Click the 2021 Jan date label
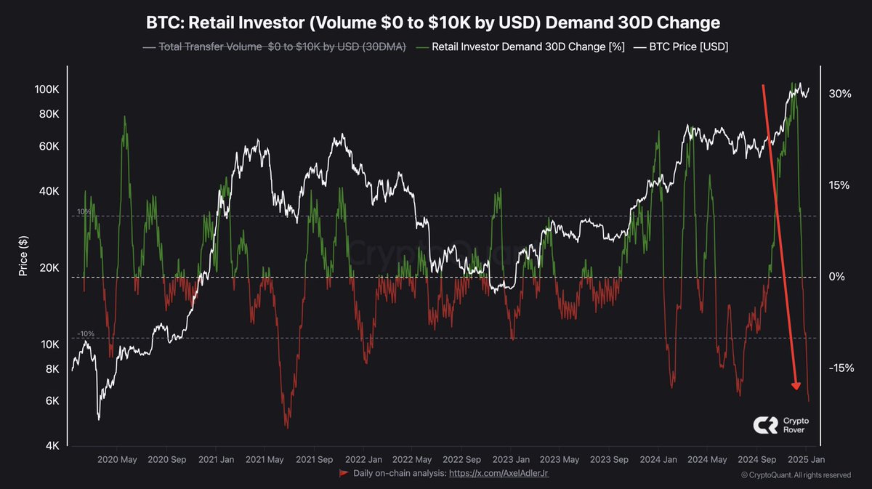The height and width of the screenshot is (489, 872). (x=215, y=460)
